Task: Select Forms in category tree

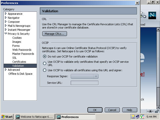Action: click(x=16, y=46)
